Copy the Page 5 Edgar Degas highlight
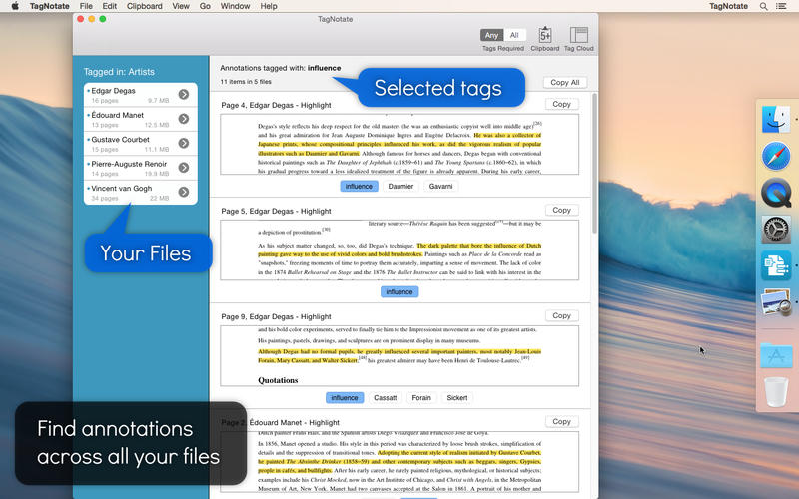Image resolution: width=799 pixels, height=499 pixels. click(x=561, y=210)
